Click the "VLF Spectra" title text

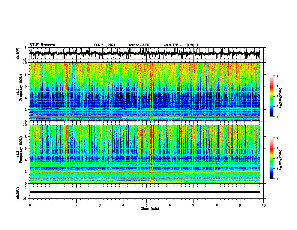pos(42,45)
